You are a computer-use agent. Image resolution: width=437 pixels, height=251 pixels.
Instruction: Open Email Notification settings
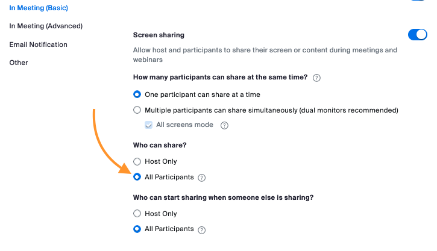tap(38, 45)
